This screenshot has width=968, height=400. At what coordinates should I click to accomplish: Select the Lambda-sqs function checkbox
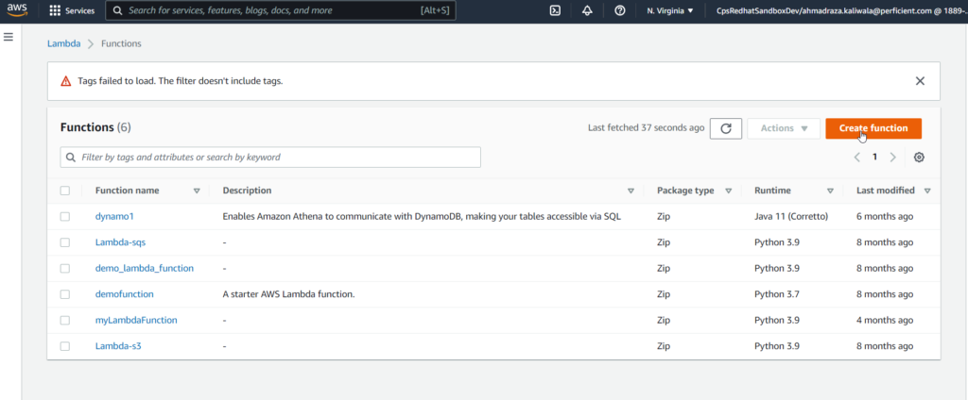click(65, 242)
